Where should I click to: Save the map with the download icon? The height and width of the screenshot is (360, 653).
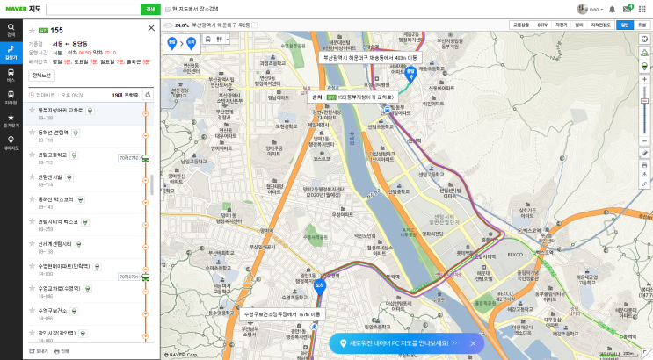[x=645, y=175]
